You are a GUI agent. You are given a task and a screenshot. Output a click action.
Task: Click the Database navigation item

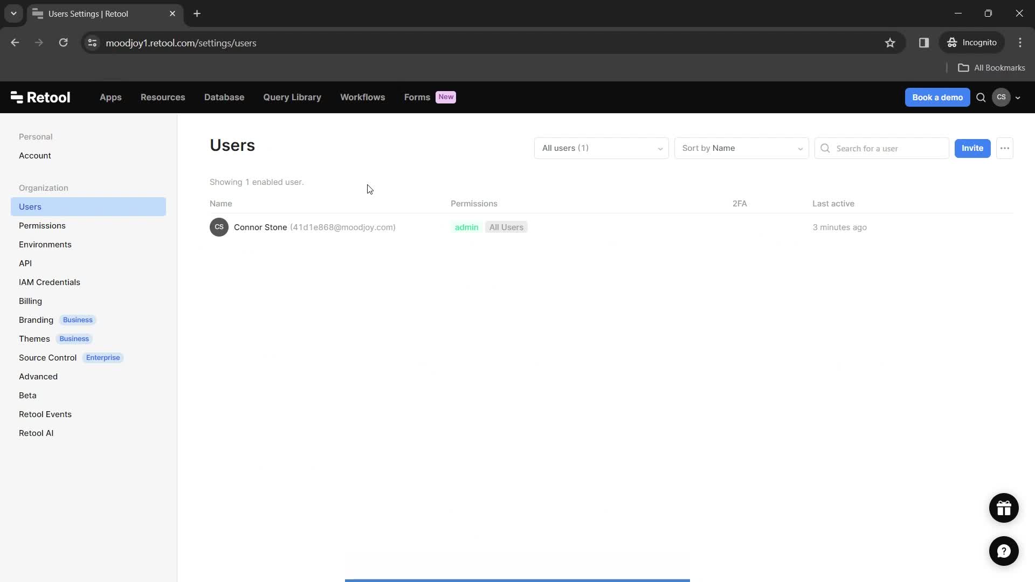[x=224, y=96]
